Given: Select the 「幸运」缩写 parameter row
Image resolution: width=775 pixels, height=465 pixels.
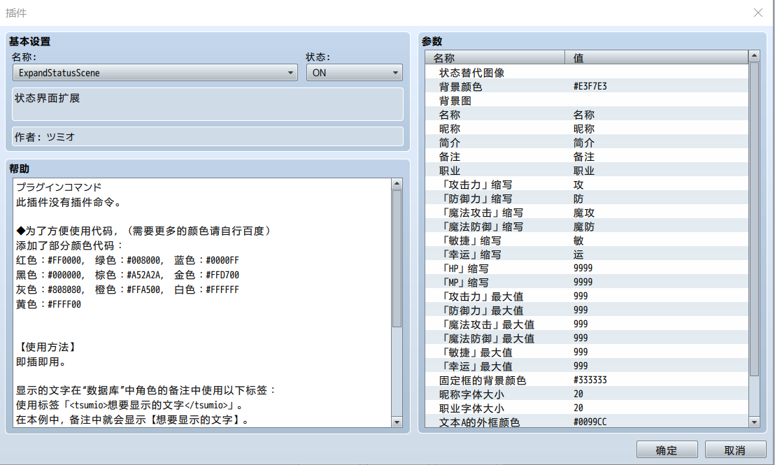Looking at the screenshot, I should (x=587, y=255).
